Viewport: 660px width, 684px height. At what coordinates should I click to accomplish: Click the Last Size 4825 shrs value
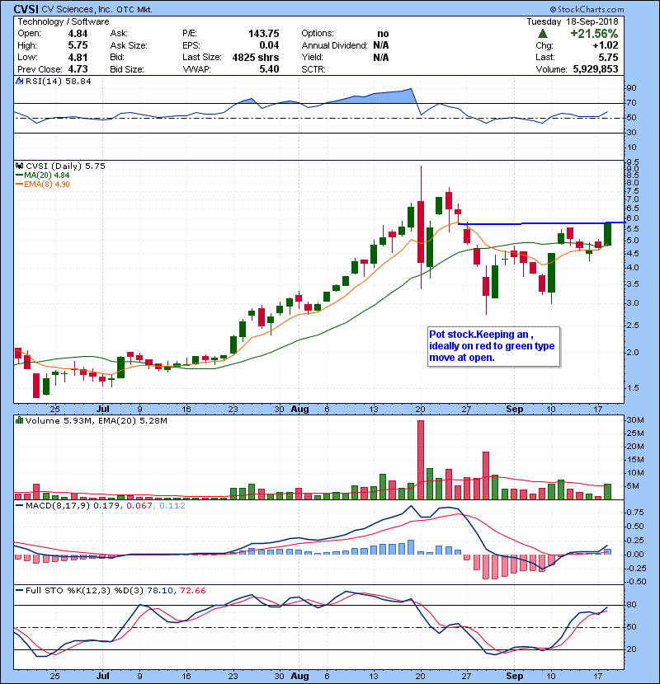click(x=256, y=57)
